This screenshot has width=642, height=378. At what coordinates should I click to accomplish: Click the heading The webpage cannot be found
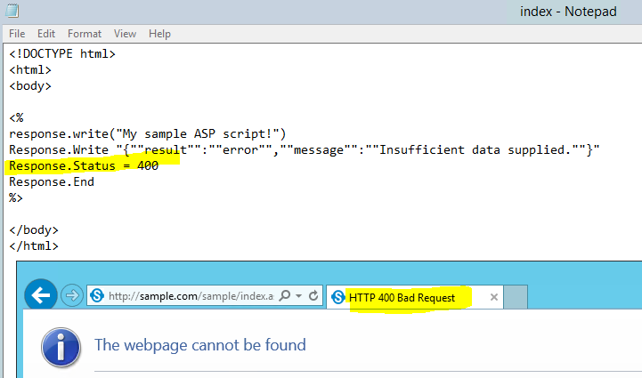tap(200, 345)
